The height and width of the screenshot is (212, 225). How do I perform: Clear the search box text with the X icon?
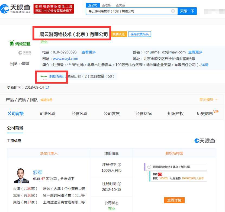(x=173, y=11)
